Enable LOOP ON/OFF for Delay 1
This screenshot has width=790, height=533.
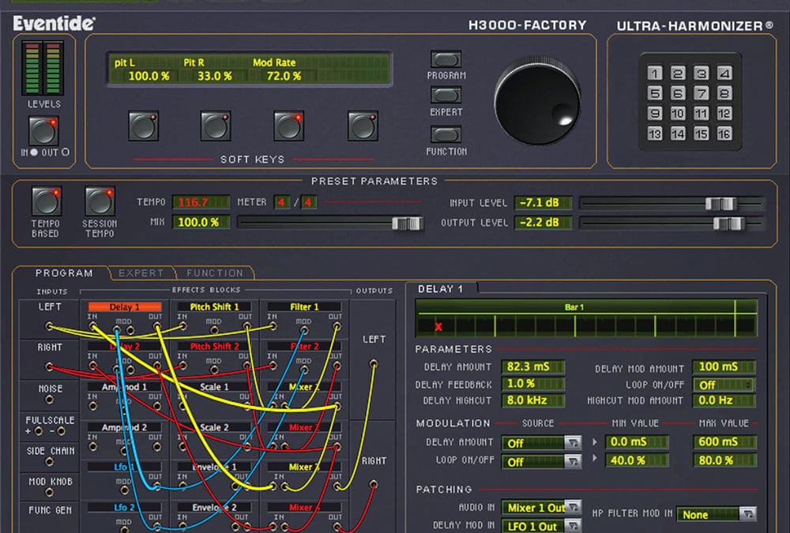click(x=724, y=385)
